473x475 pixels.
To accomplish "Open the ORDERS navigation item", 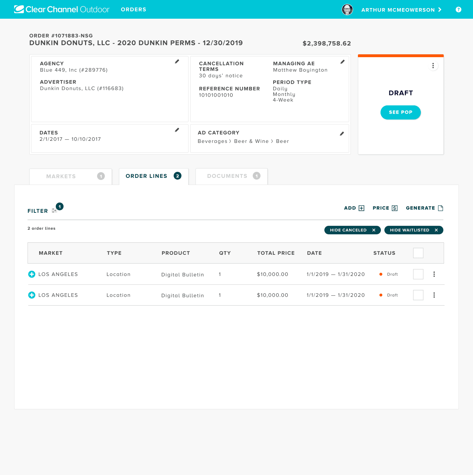I will (x=133, y=10).
